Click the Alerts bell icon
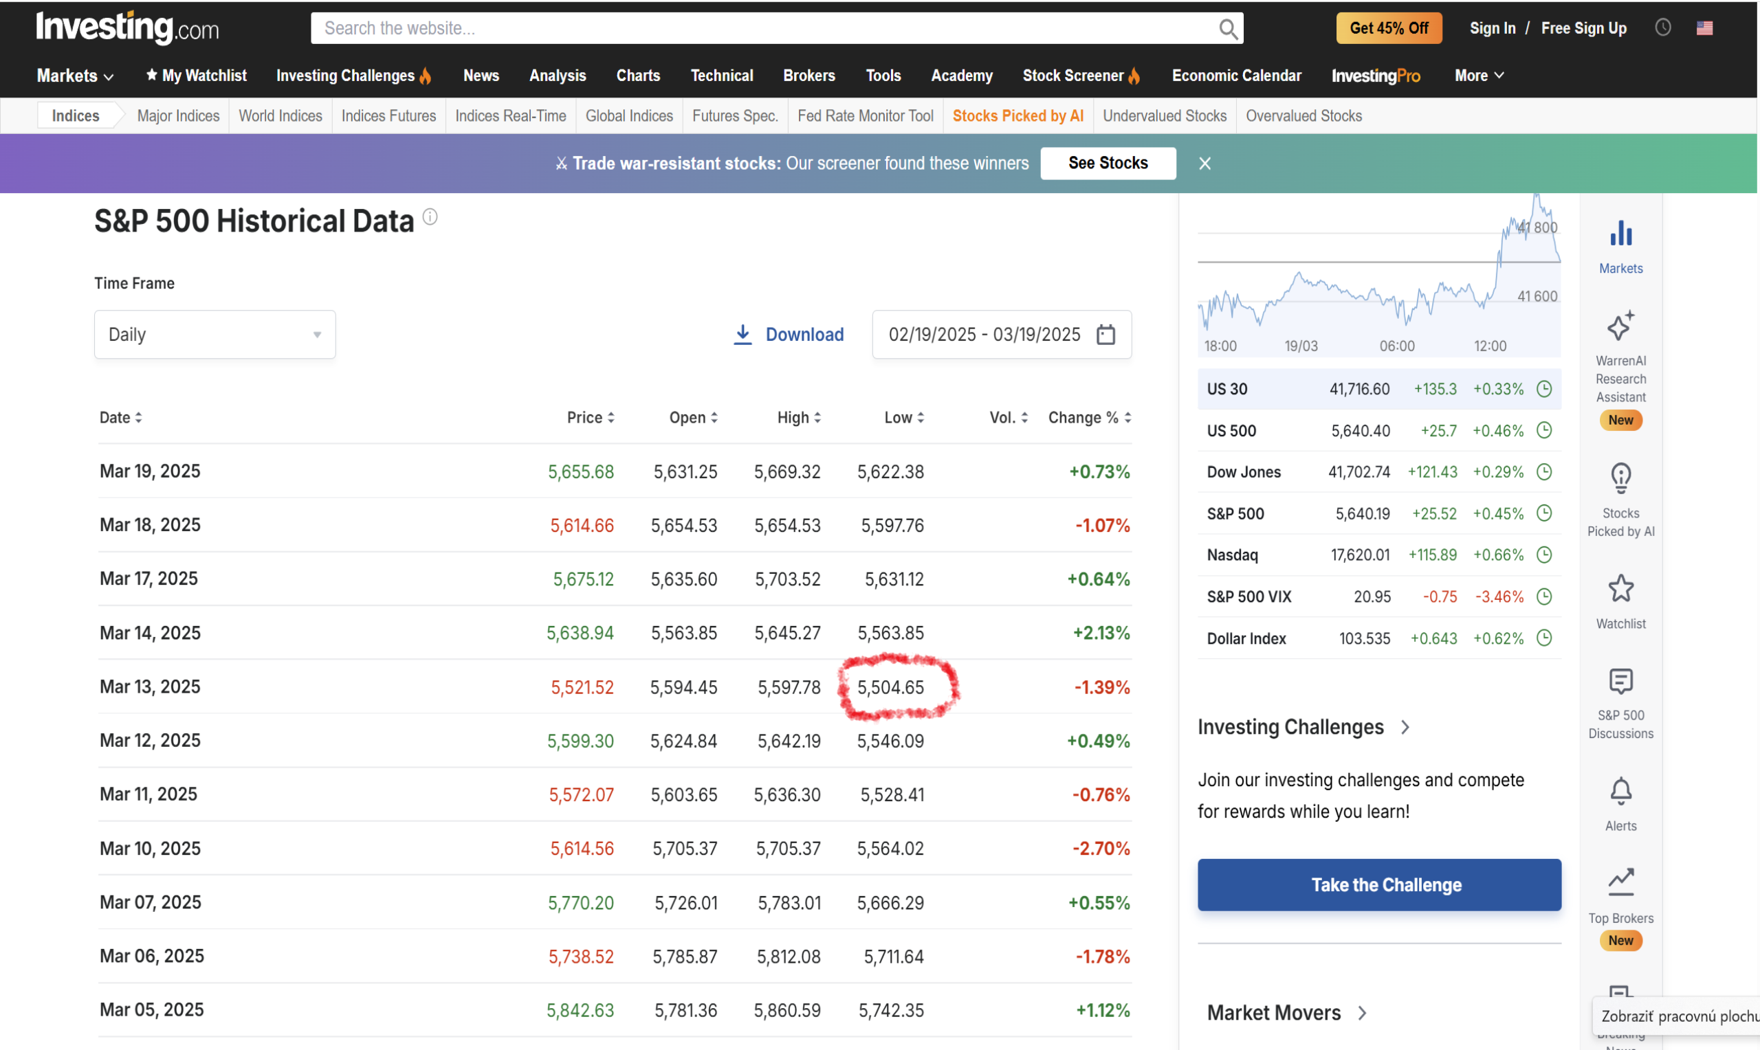The image size is (1760, 1050). [x=1620, y=791]
